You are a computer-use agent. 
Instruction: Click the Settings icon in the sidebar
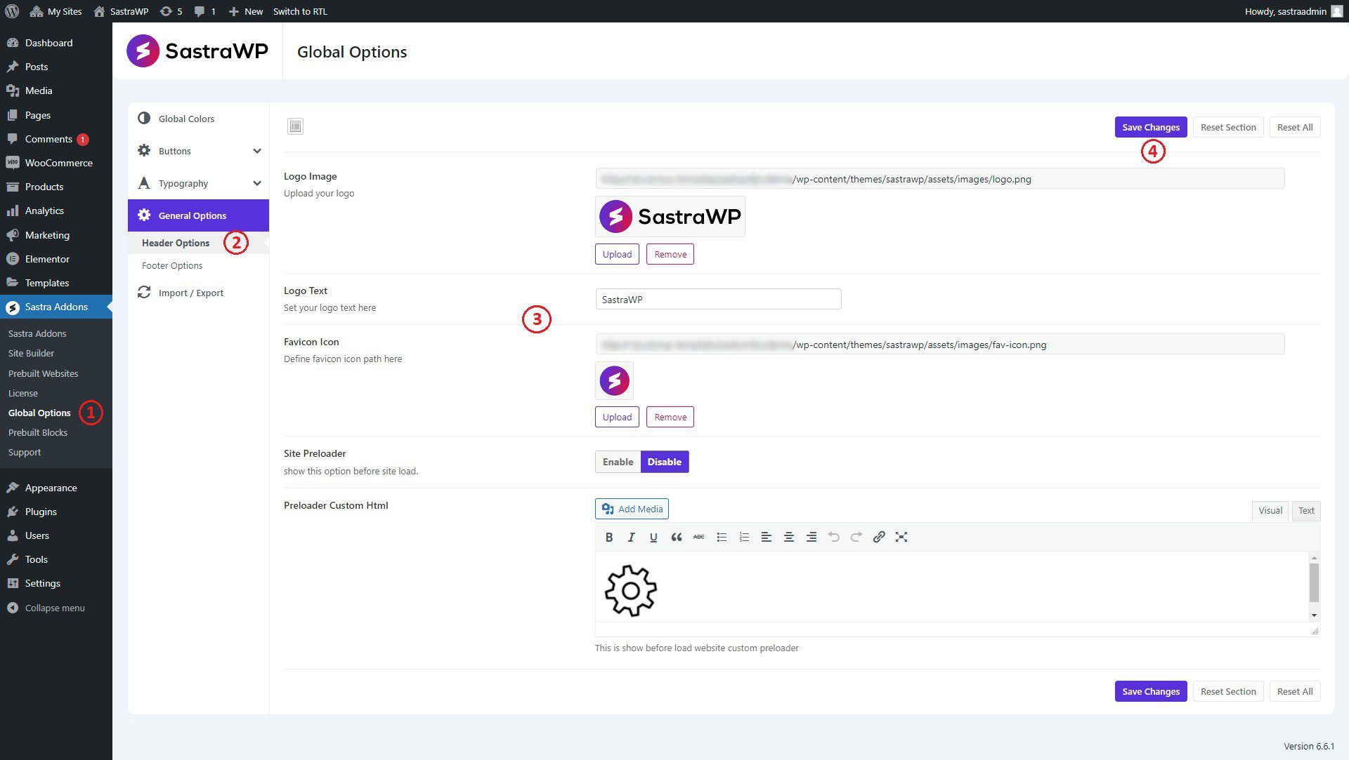click(x=12, y=583)
